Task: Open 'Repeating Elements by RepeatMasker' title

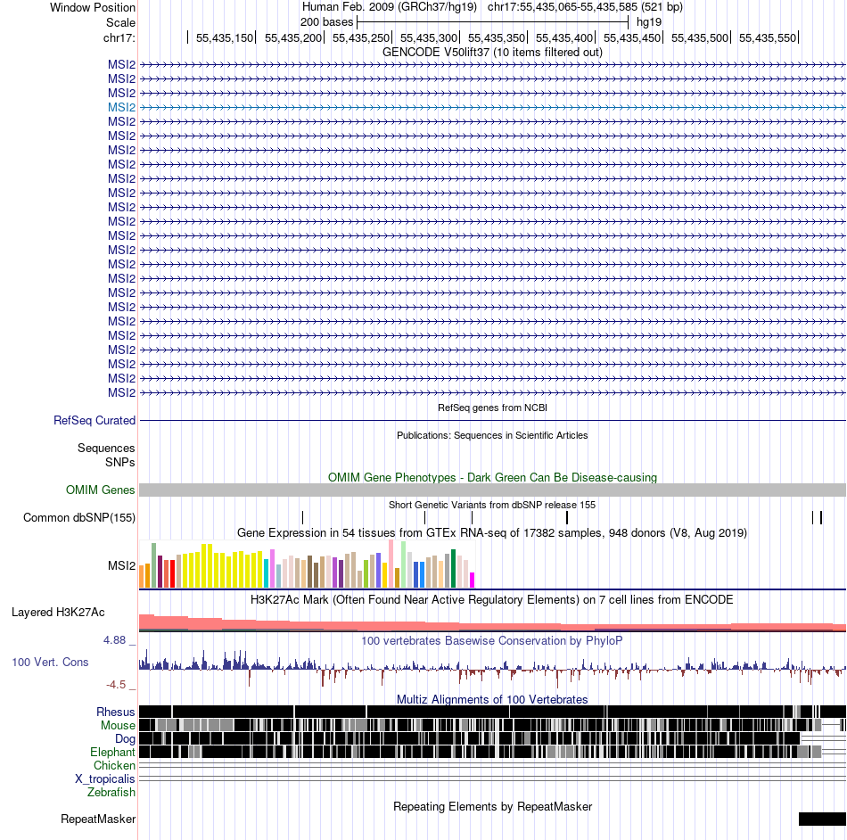Action: (492, 806)
